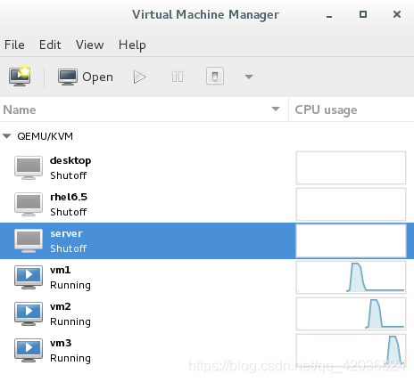Click 'Running' status under vm3
This screenshot has width=414, height=382.
click(x=70, y=358)
